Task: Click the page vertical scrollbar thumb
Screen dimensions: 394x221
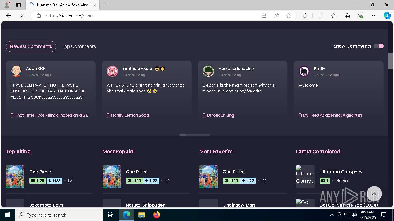Action: point(390,60)
